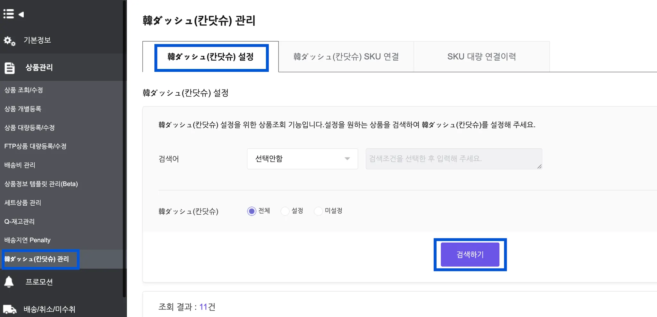Image resolution: width=657 pixels, height=317 pixels.
Task: Click the sidebar list menu icon
Action: [8, 14]
